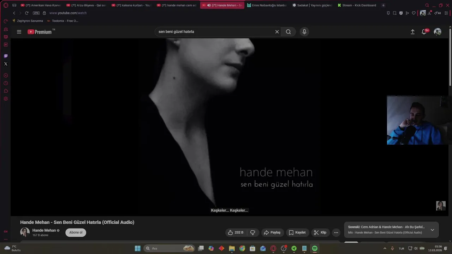Add page to bookmarks heart icon
The image size is (452, 254).
click(414, 13)
